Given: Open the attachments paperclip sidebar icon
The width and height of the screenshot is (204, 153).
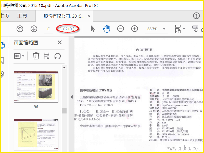Looking at the screenshot, I should click(3, 74).
